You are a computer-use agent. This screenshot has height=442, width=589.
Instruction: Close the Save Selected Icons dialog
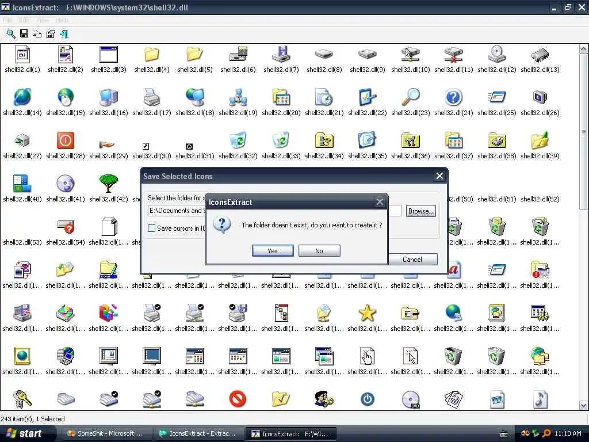pyautogui.click(x=439, y=176)
